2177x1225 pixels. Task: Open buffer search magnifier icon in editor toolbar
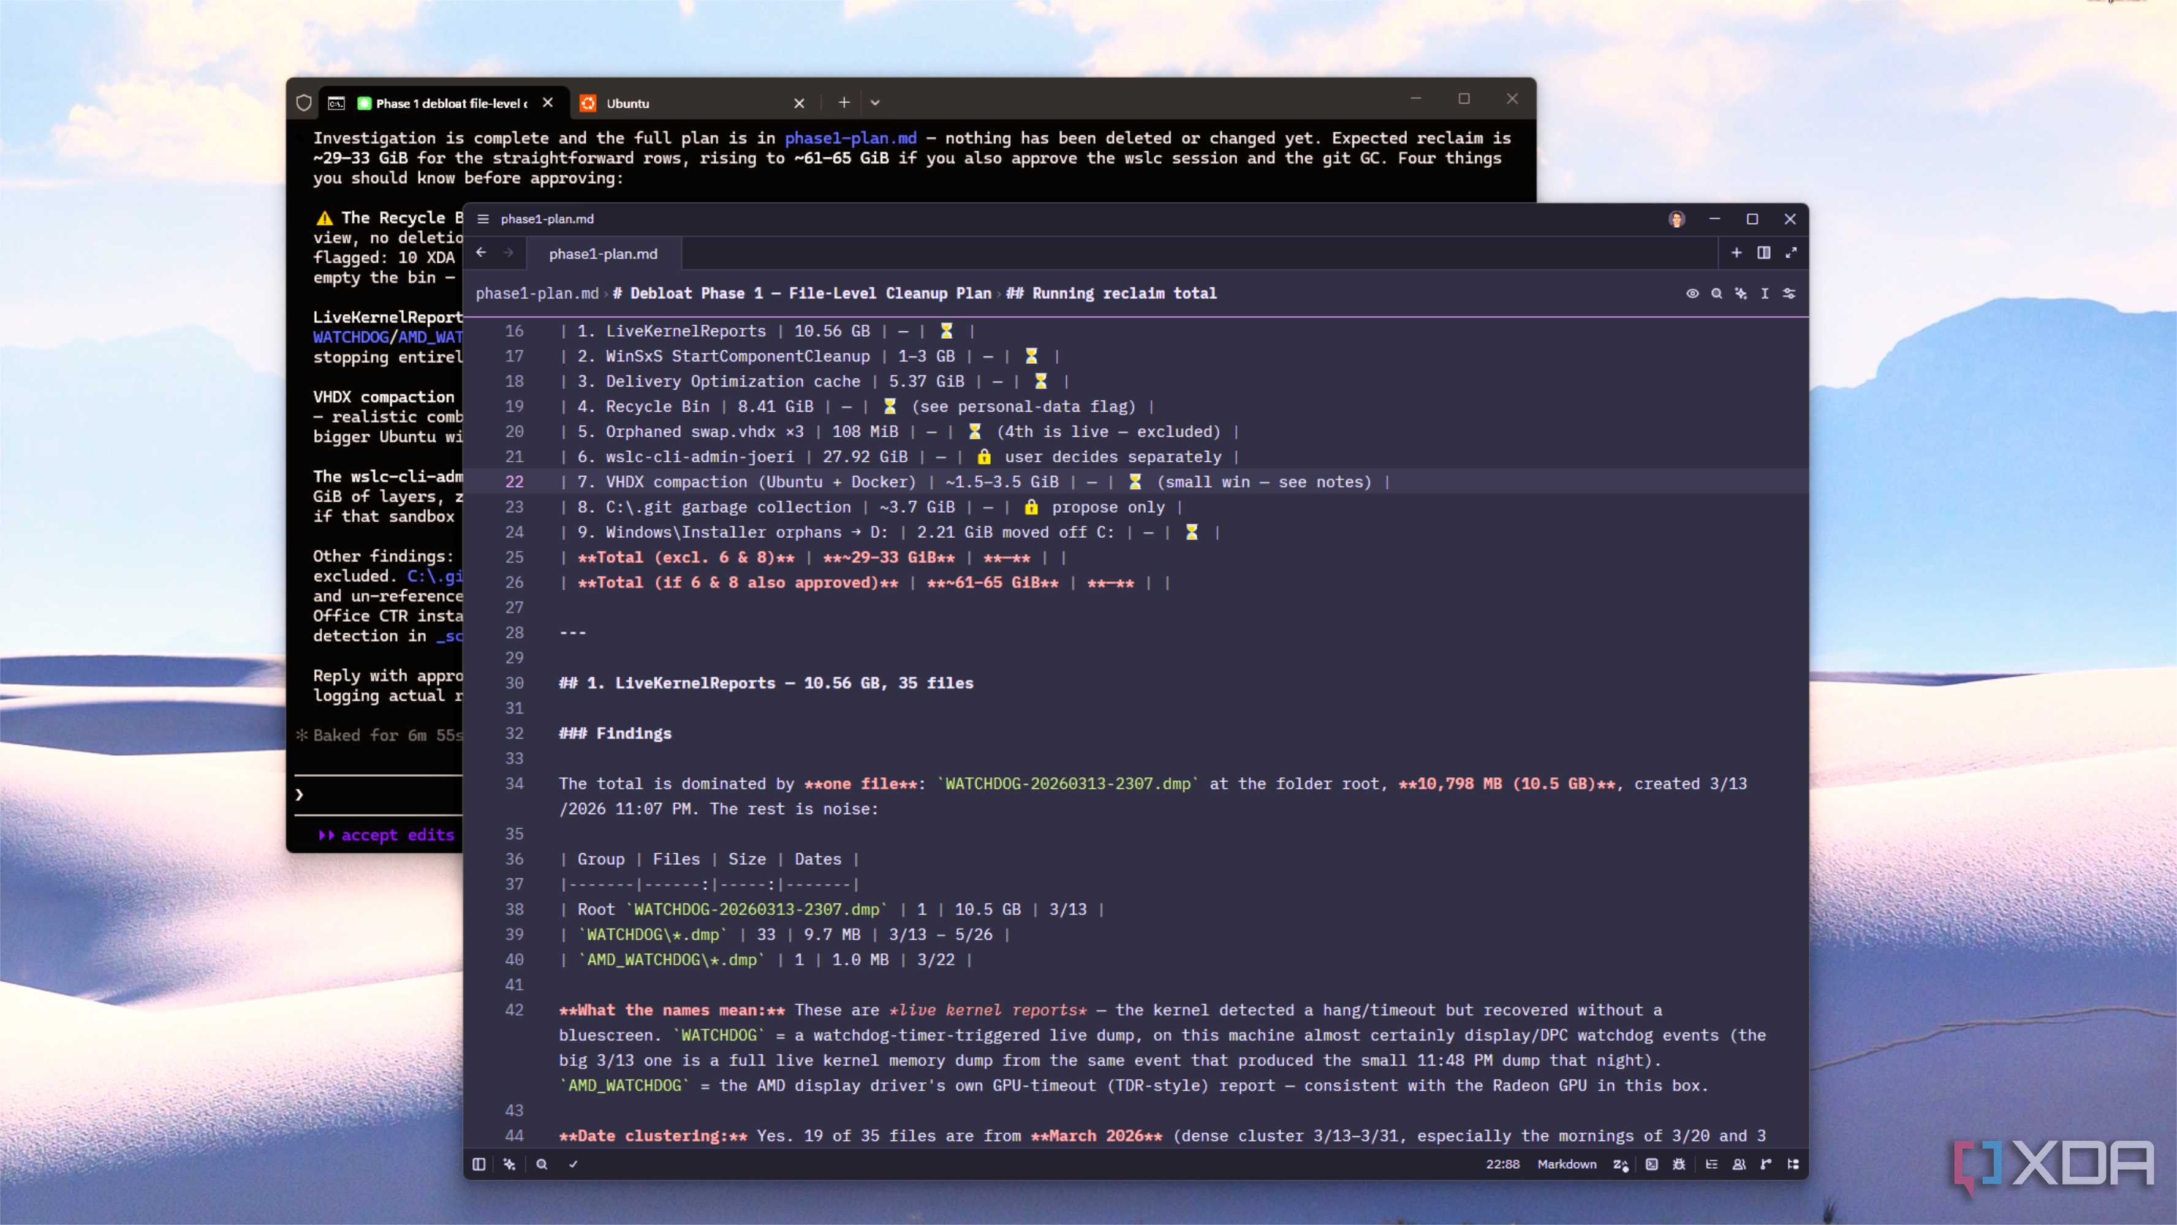1716,293
